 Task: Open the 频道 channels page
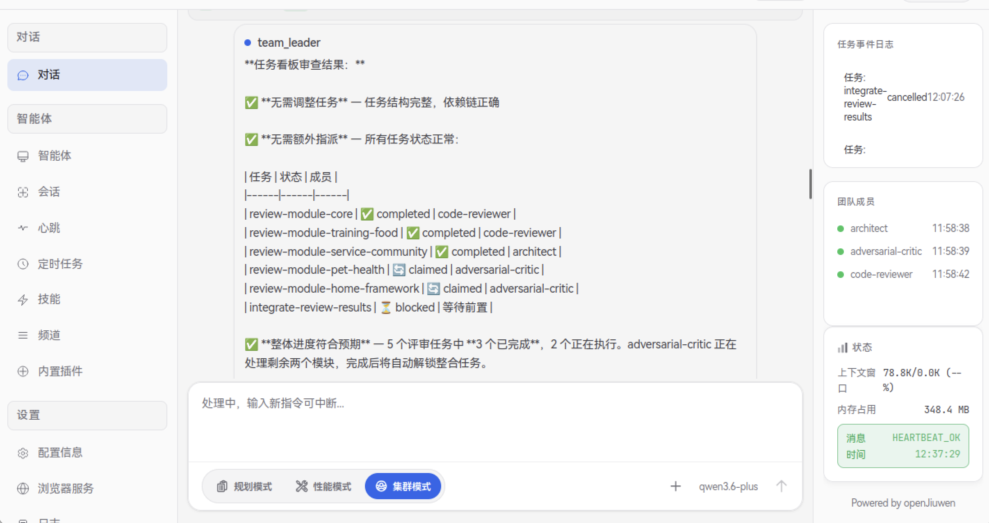click(87, 335)
